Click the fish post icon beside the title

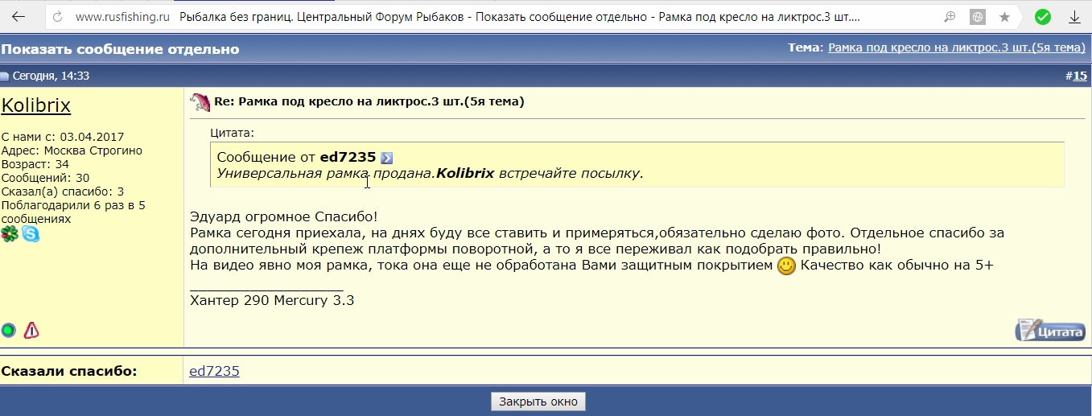point(200,102)
